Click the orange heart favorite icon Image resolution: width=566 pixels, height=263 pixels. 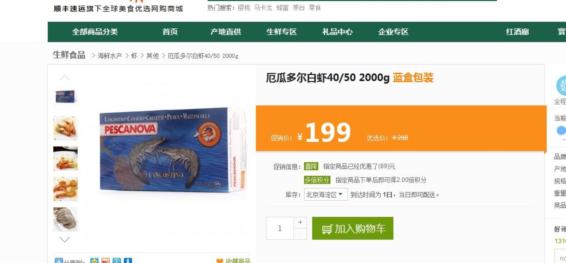pyautogui.click(x=220, y=261)
